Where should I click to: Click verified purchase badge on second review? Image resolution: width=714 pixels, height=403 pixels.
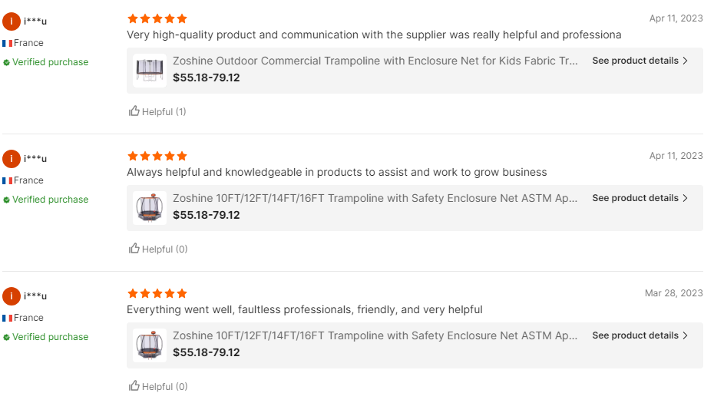point(45,200)
